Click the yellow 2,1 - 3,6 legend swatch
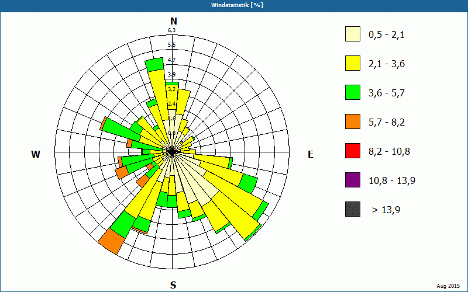 353,63
